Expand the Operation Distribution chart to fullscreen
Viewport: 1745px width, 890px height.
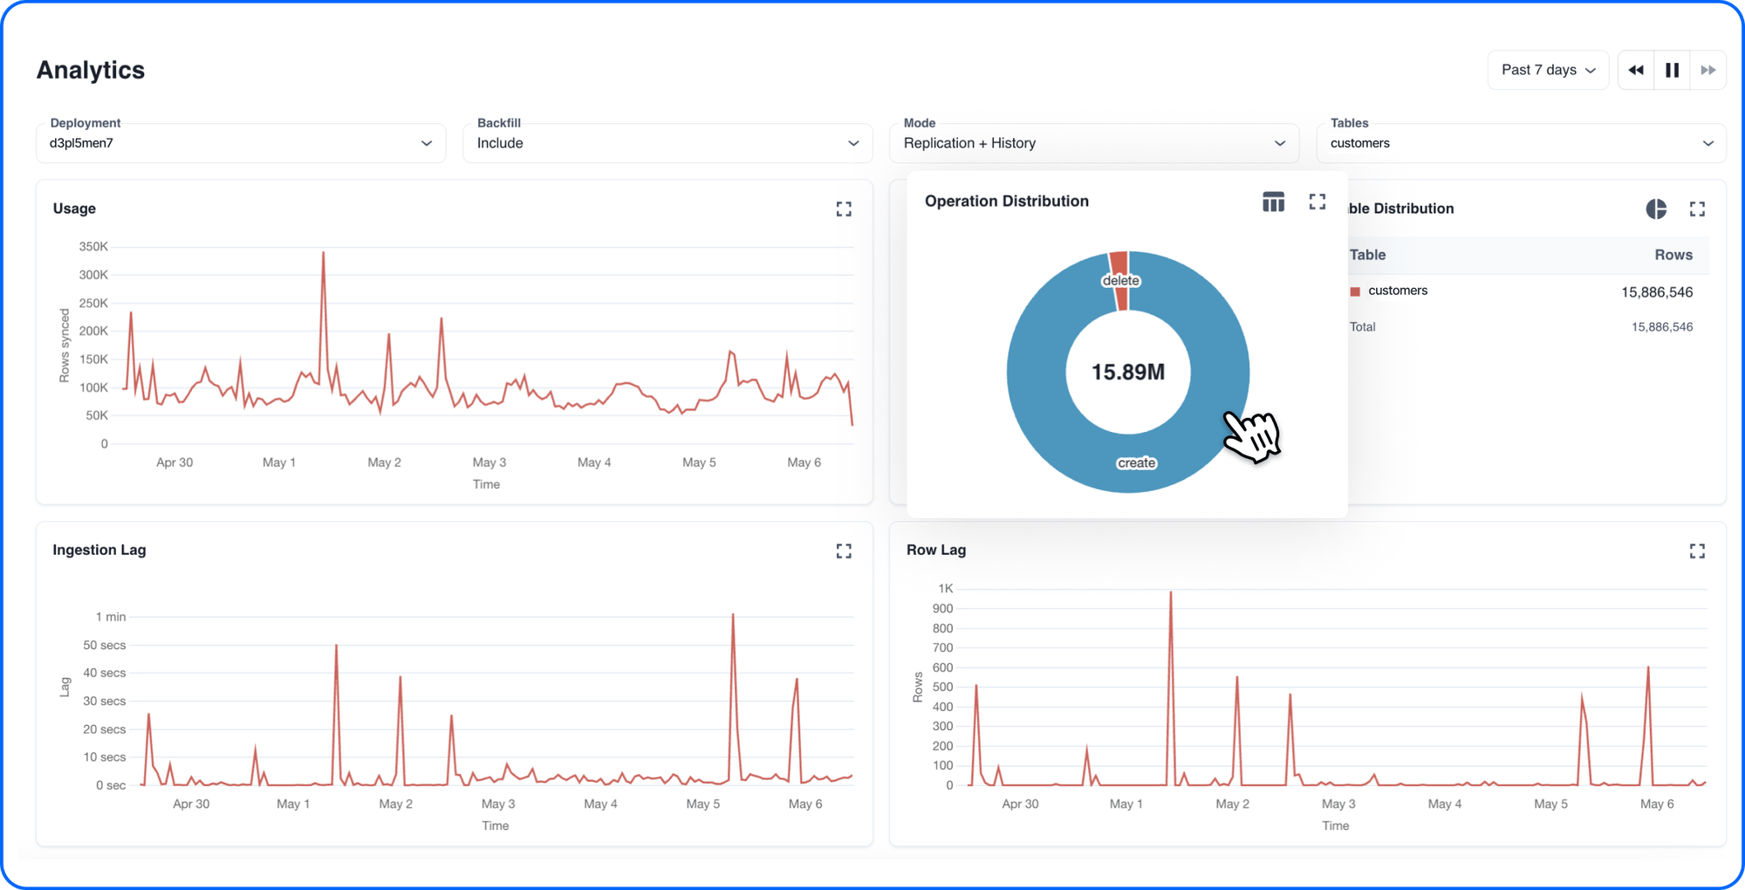tap(1317, 201)
